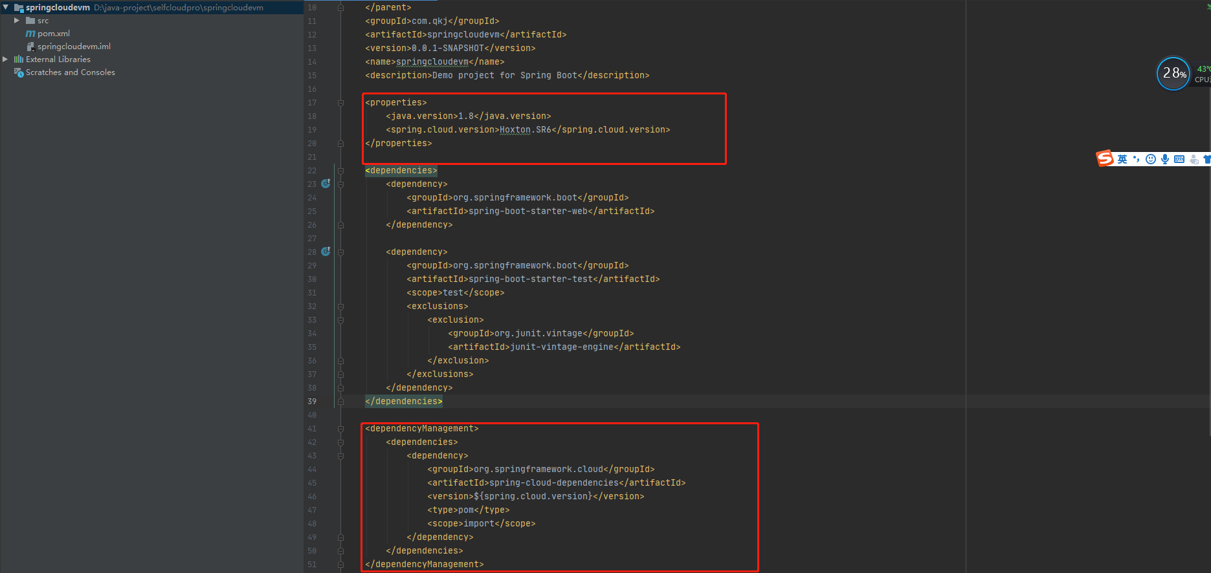
Task: Click the test scope value on line 31
Action: [453, 293]
